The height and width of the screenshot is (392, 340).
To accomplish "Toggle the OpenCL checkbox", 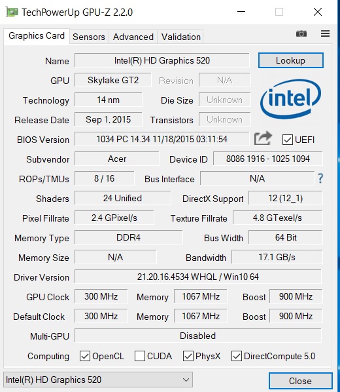I will (x=85, y=356).
